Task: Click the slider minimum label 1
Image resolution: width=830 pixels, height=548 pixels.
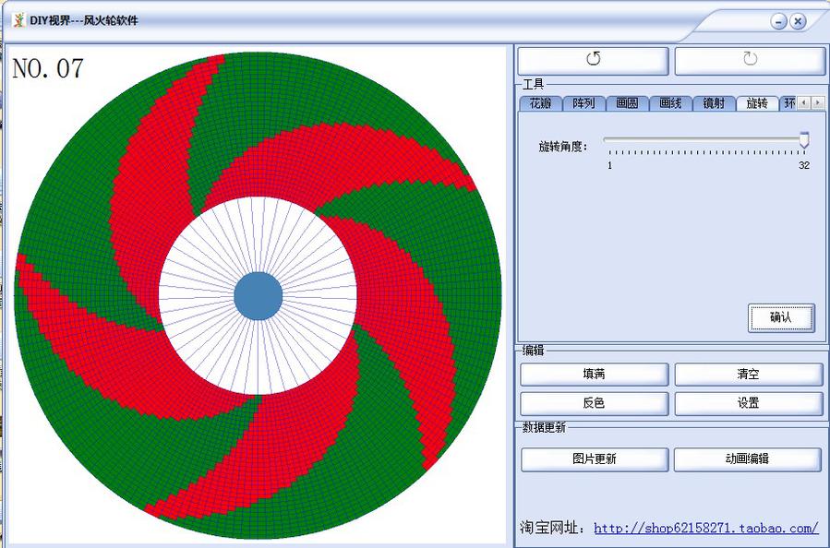Action: (x=609, y=165)
